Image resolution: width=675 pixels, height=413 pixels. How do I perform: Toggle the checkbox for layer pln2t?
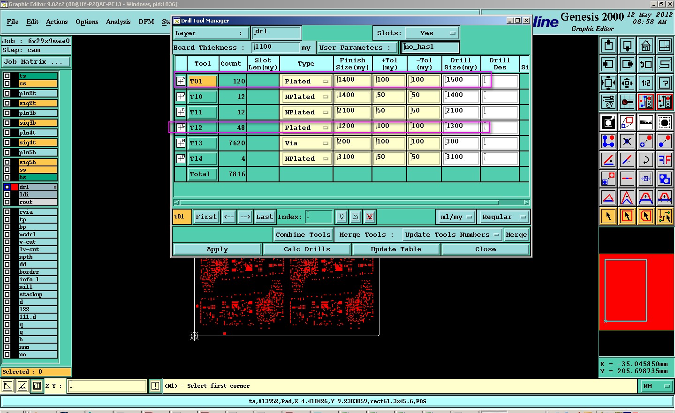(7, 93)
